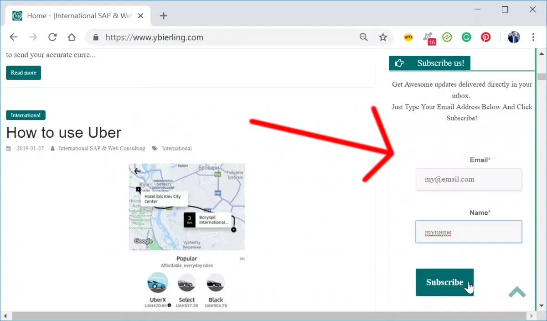Click the International tag link

(177, 148)
